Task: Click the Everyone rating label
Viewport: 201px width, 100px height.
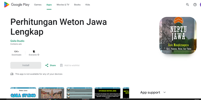Action: pyautogui.click(x=33, y=55)
